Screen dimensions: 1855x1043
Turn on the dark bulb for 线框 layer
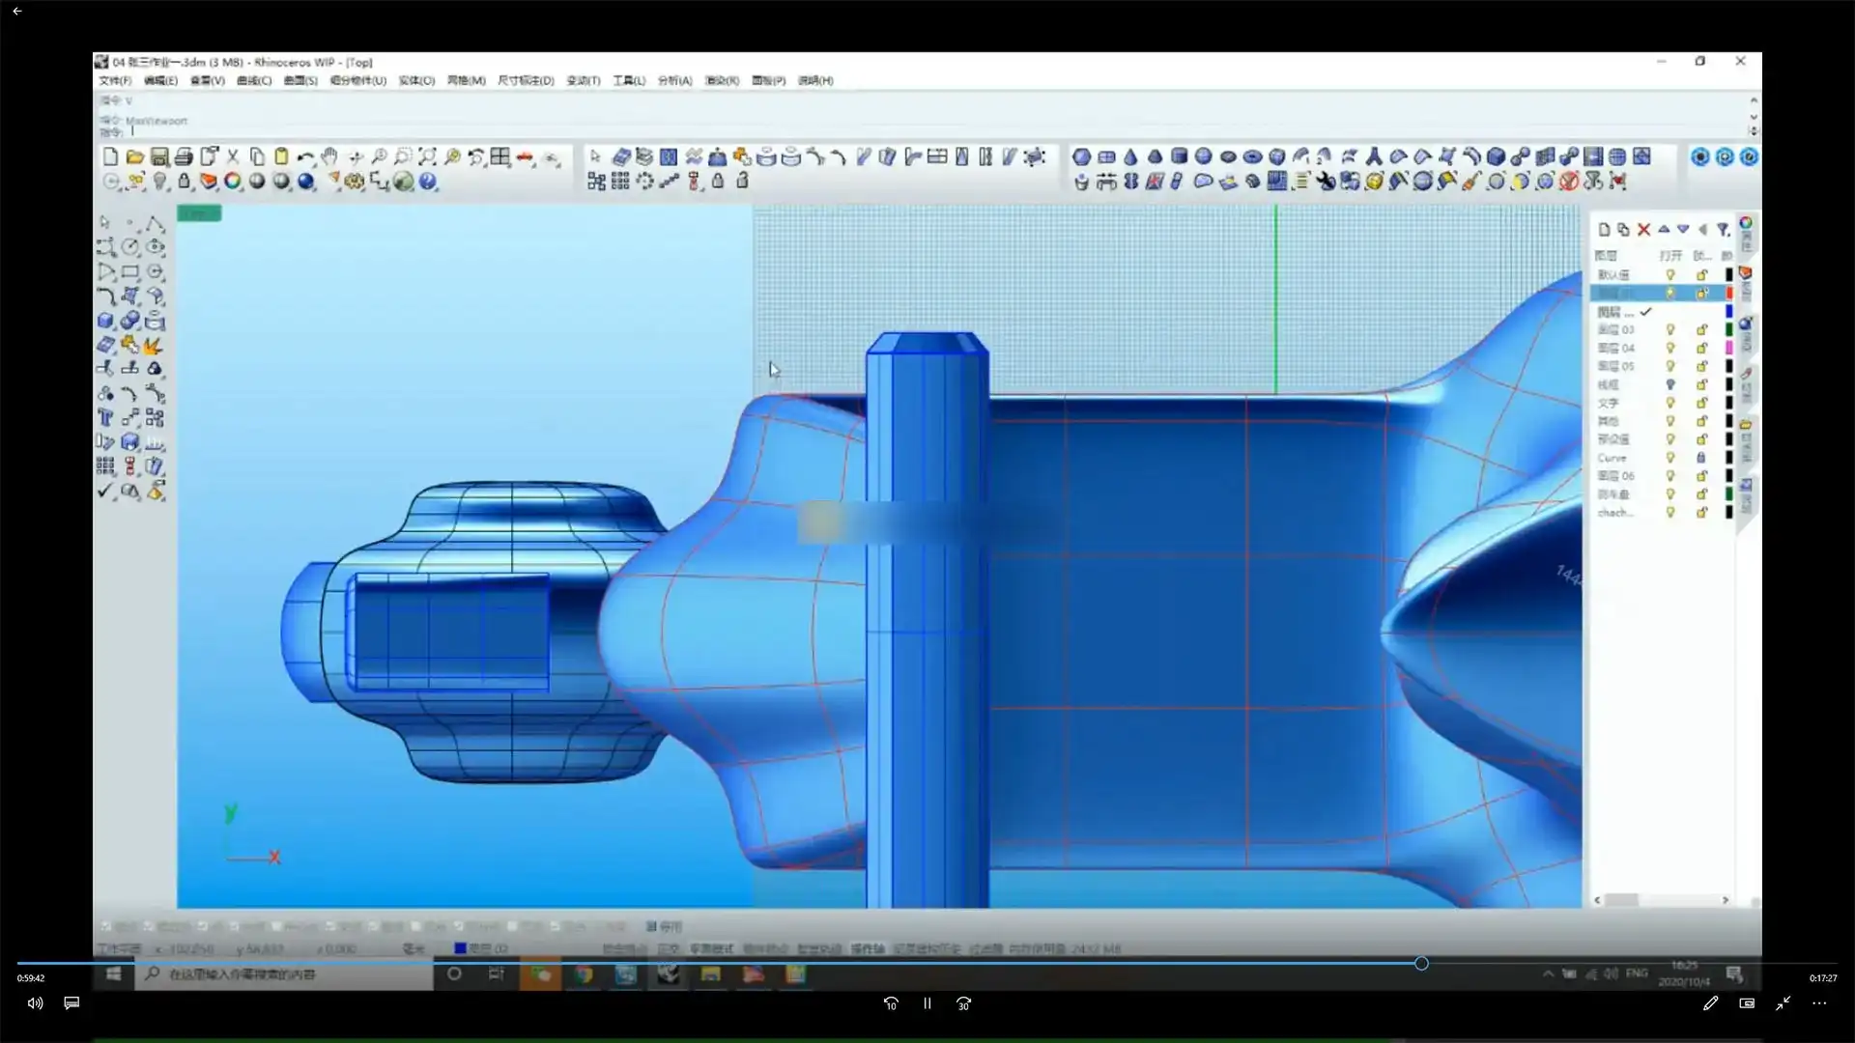tap(1670, 384)
